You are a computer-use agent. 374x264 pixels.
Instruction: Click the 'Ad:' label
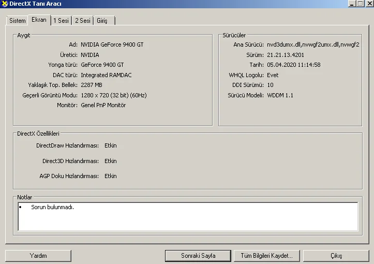coord(73,45)
